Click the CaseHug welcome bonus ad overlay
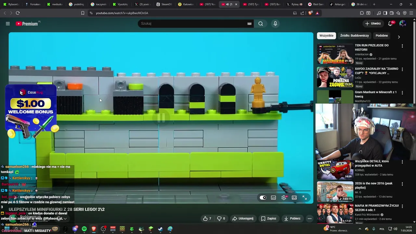The height and width of the screenshot is (234, 416). 31,111
